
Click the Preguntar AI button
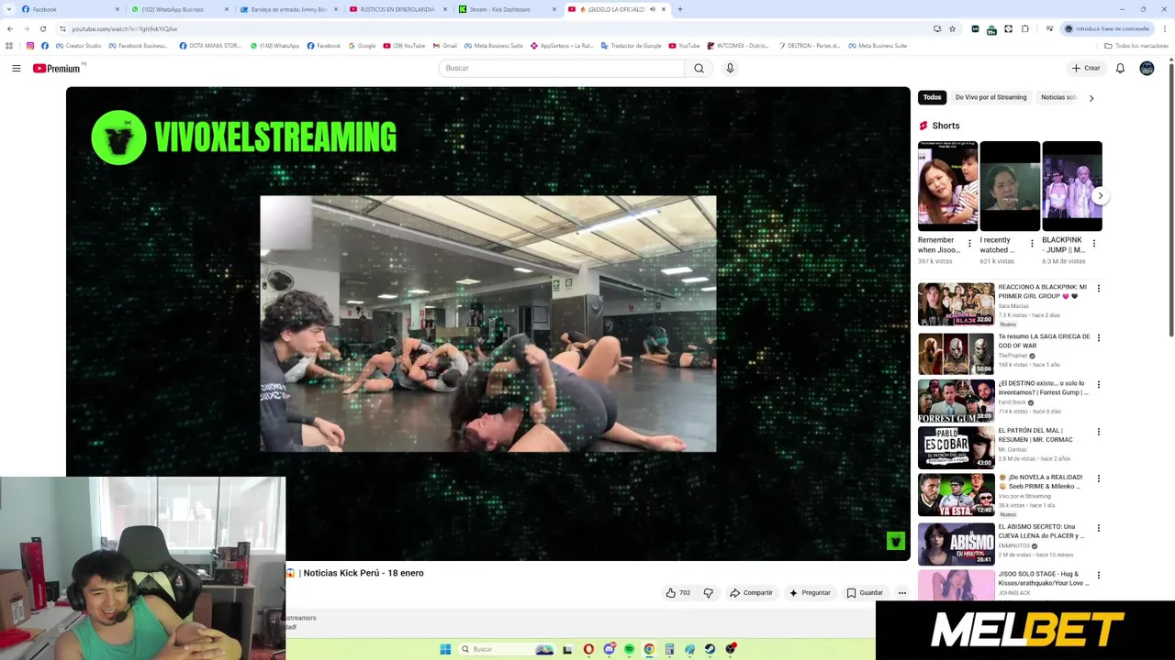809,593
